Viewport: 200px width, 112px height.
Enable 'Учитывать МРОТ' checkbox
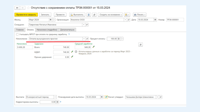pos(17,34)
